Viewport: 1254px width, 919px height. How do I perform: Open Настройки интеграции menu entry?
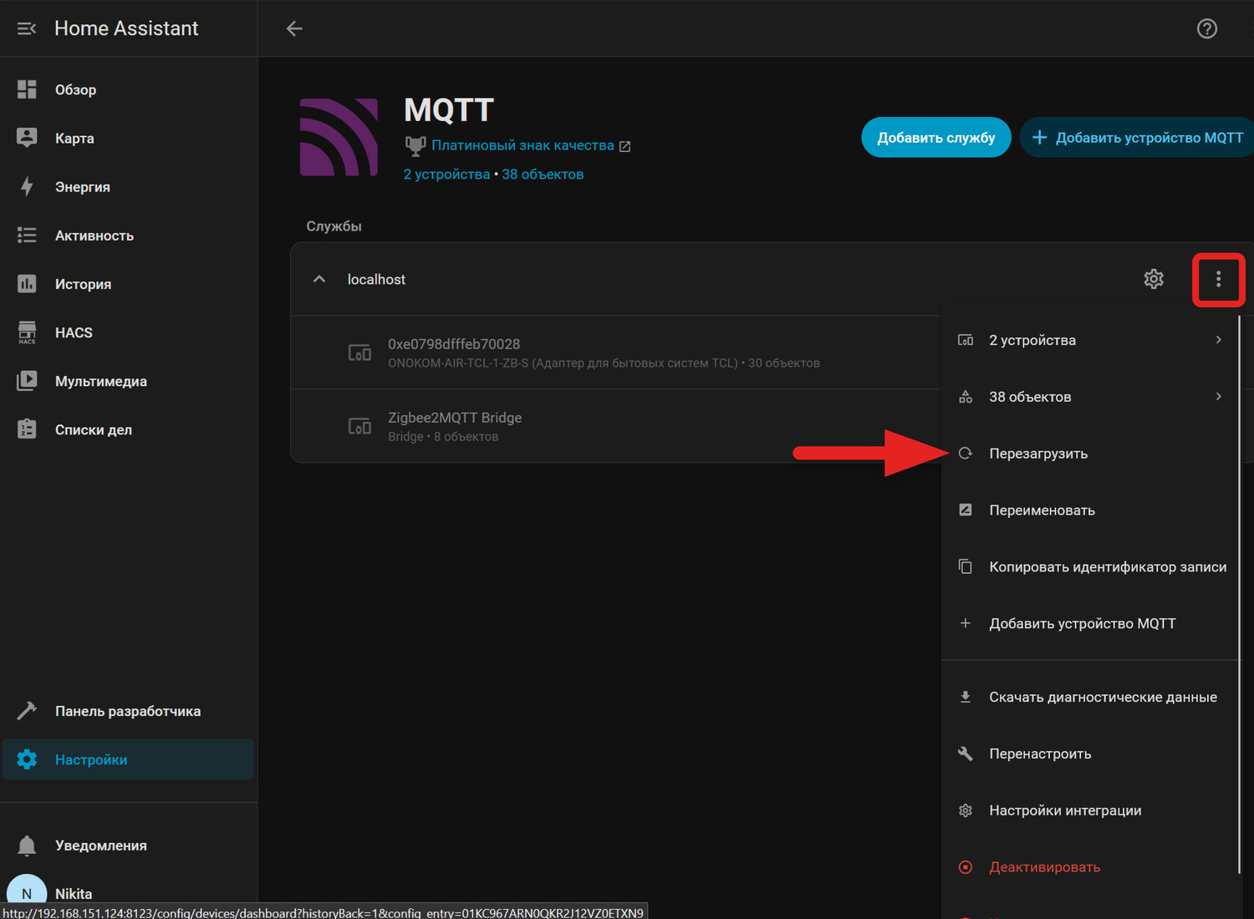pyautogui.click(x=1090, y=811)
